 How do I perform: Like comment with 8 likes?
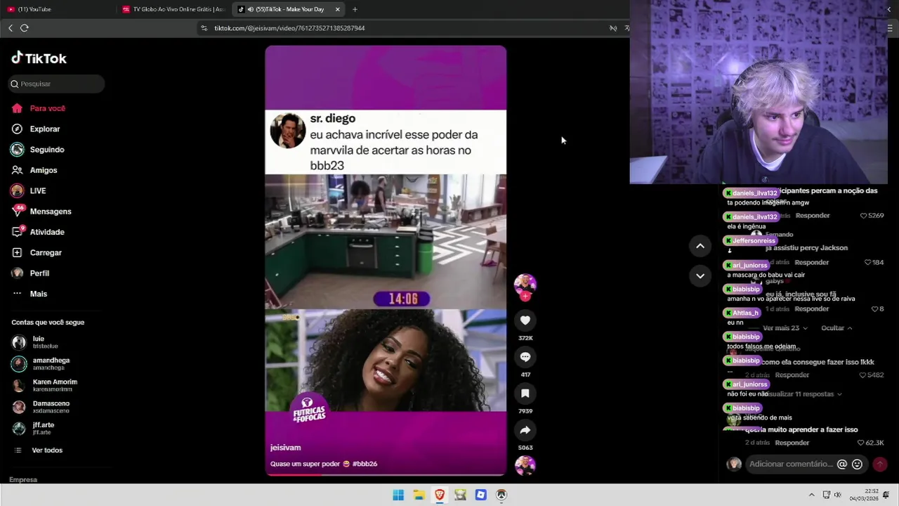[874, 309]
